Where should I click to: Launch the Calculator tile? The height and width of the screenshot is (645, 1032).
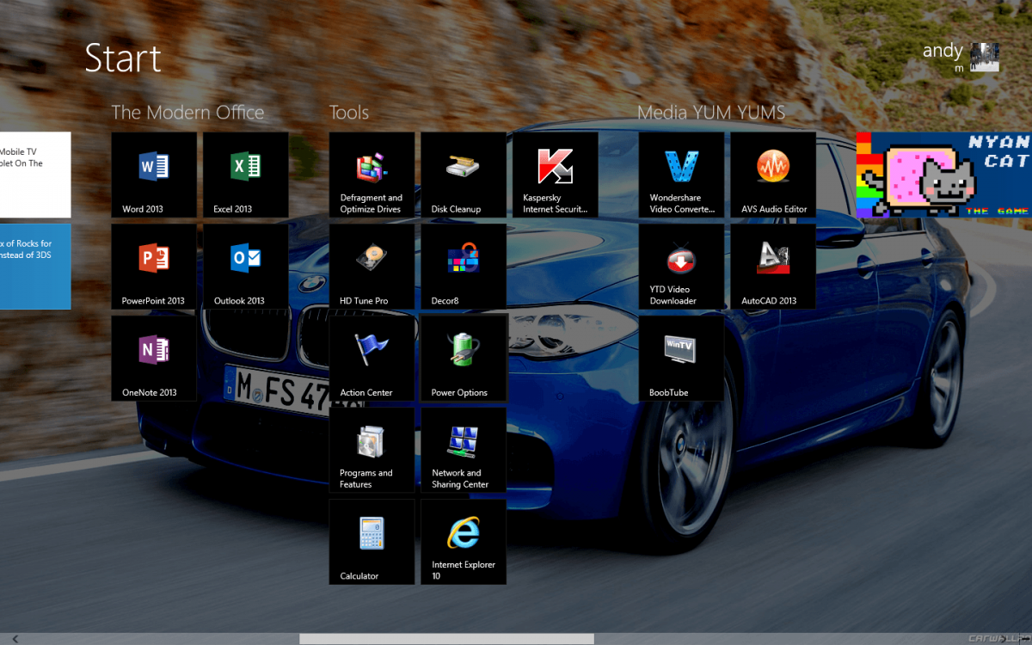[x=372, y=542]
